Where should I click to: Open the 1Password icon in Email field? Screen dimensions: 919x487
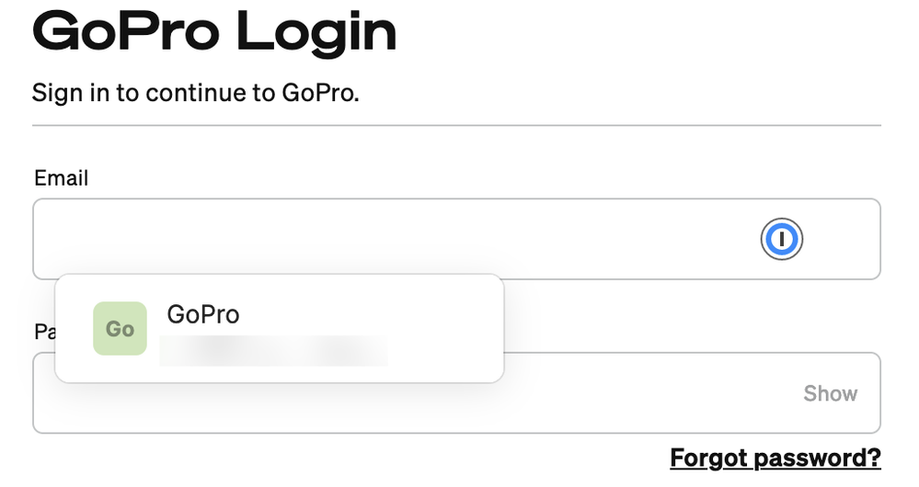(781, 239)
